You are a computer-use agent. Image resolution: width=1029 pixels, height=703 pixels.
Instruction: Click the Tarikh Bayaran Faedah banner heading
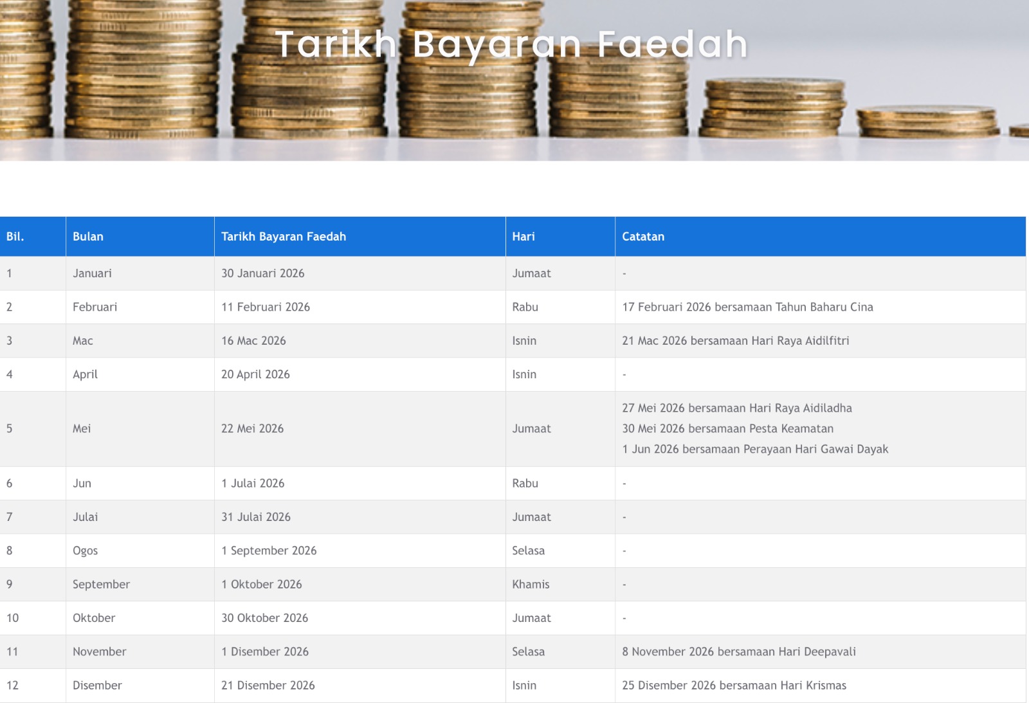(x=512, y=44)
